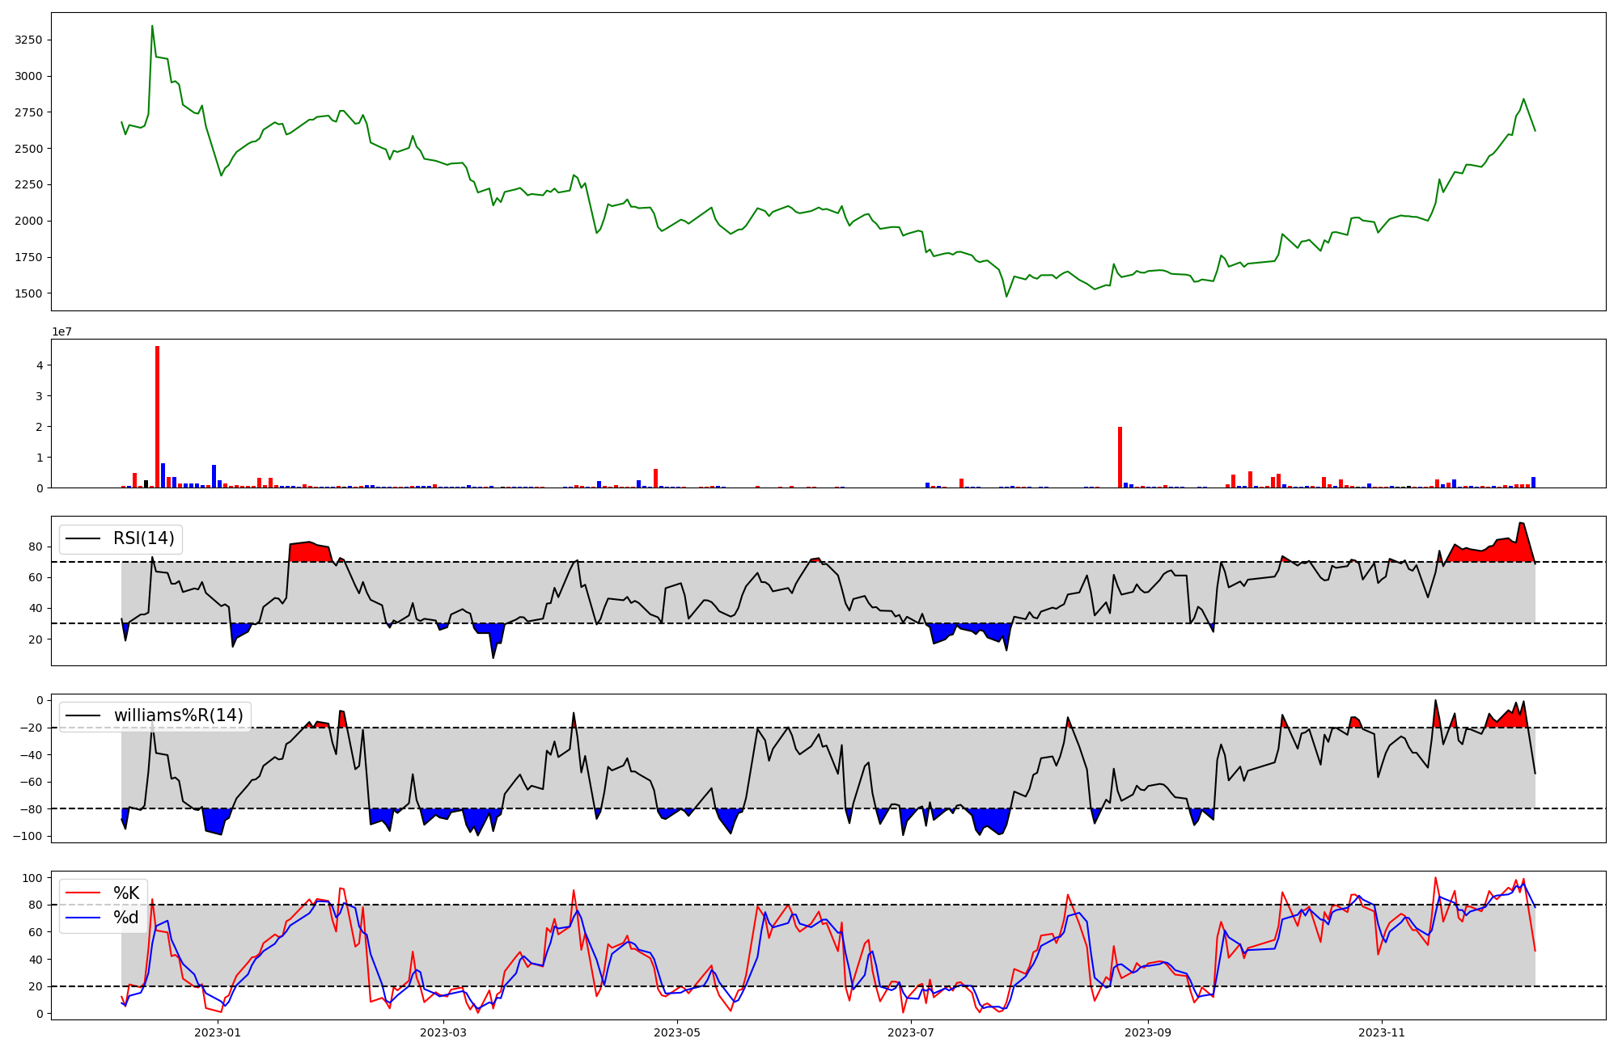Click the -100 Williams %R axis tick label
The height and width of the screenshot is (1051, 1618).
29,836
